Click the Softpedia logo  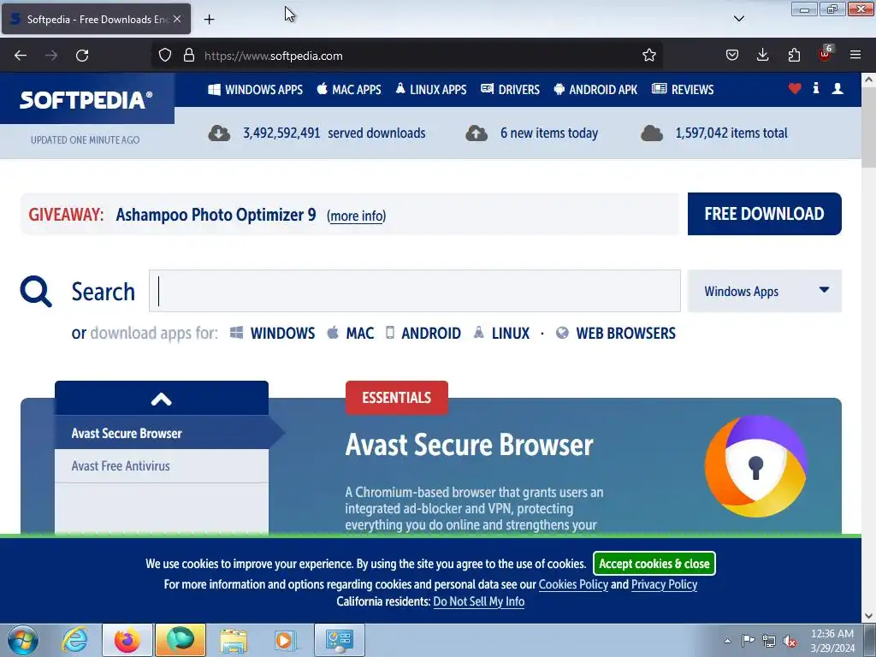[x=86, y=100]
